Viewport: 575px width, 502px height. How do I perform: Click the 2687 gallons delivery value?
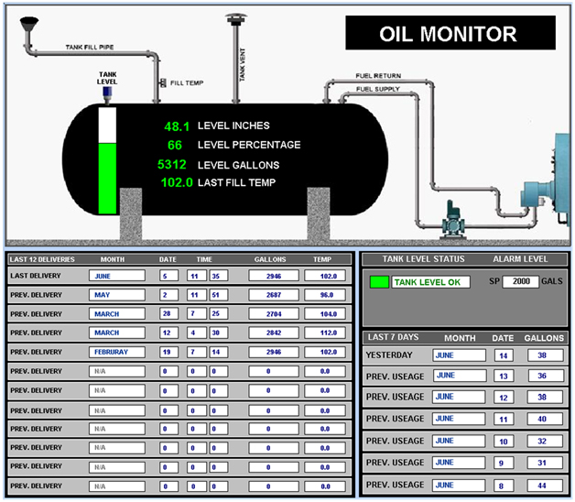click(x=274, y=295)
